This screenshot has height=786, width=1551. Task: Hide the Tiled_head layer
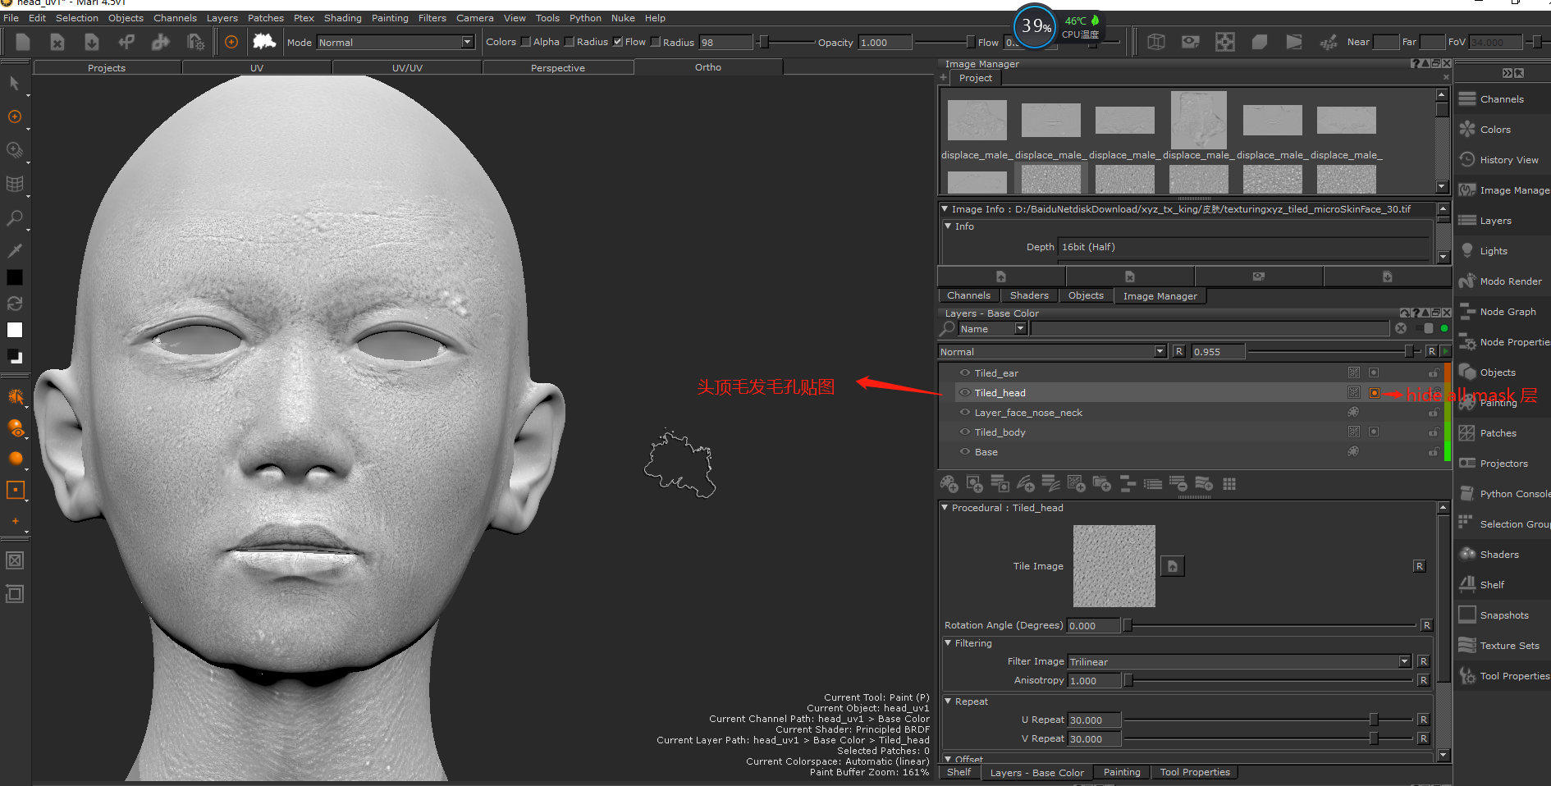tap(965, 393)
